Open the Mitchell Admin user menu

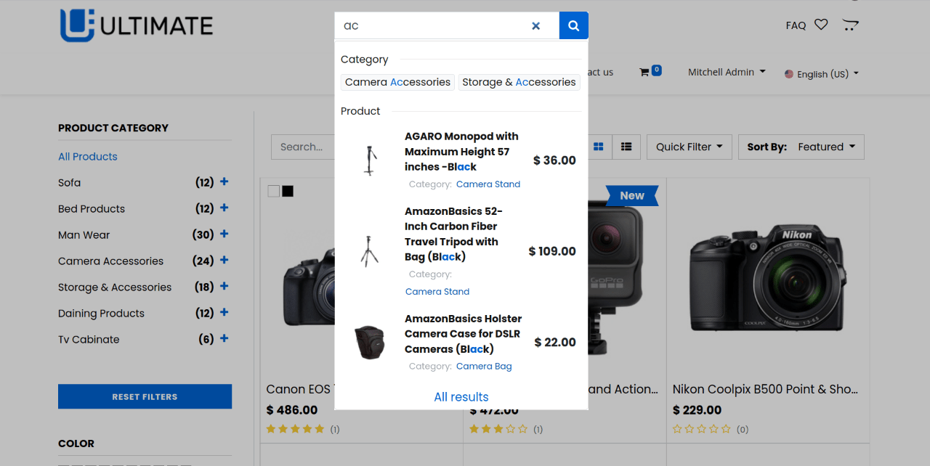click(727, 72)
